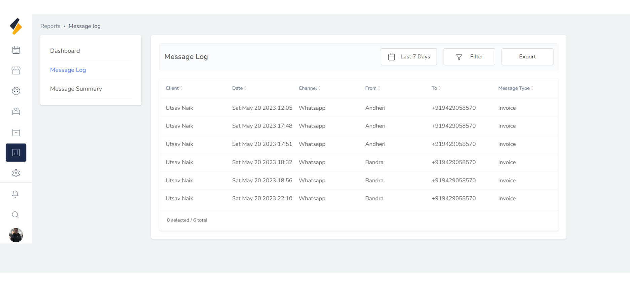Screen dimensions: 630x287
Task: Go to Dashboard in the reports menu
Action: [x=65, y=51]
